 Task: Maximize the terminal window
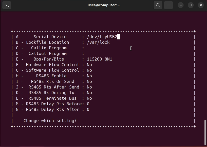tap(191, 5)
